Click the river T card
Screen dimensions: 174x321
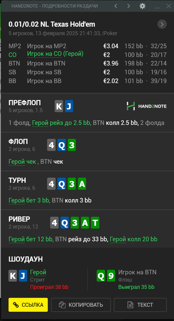point(95,223)
